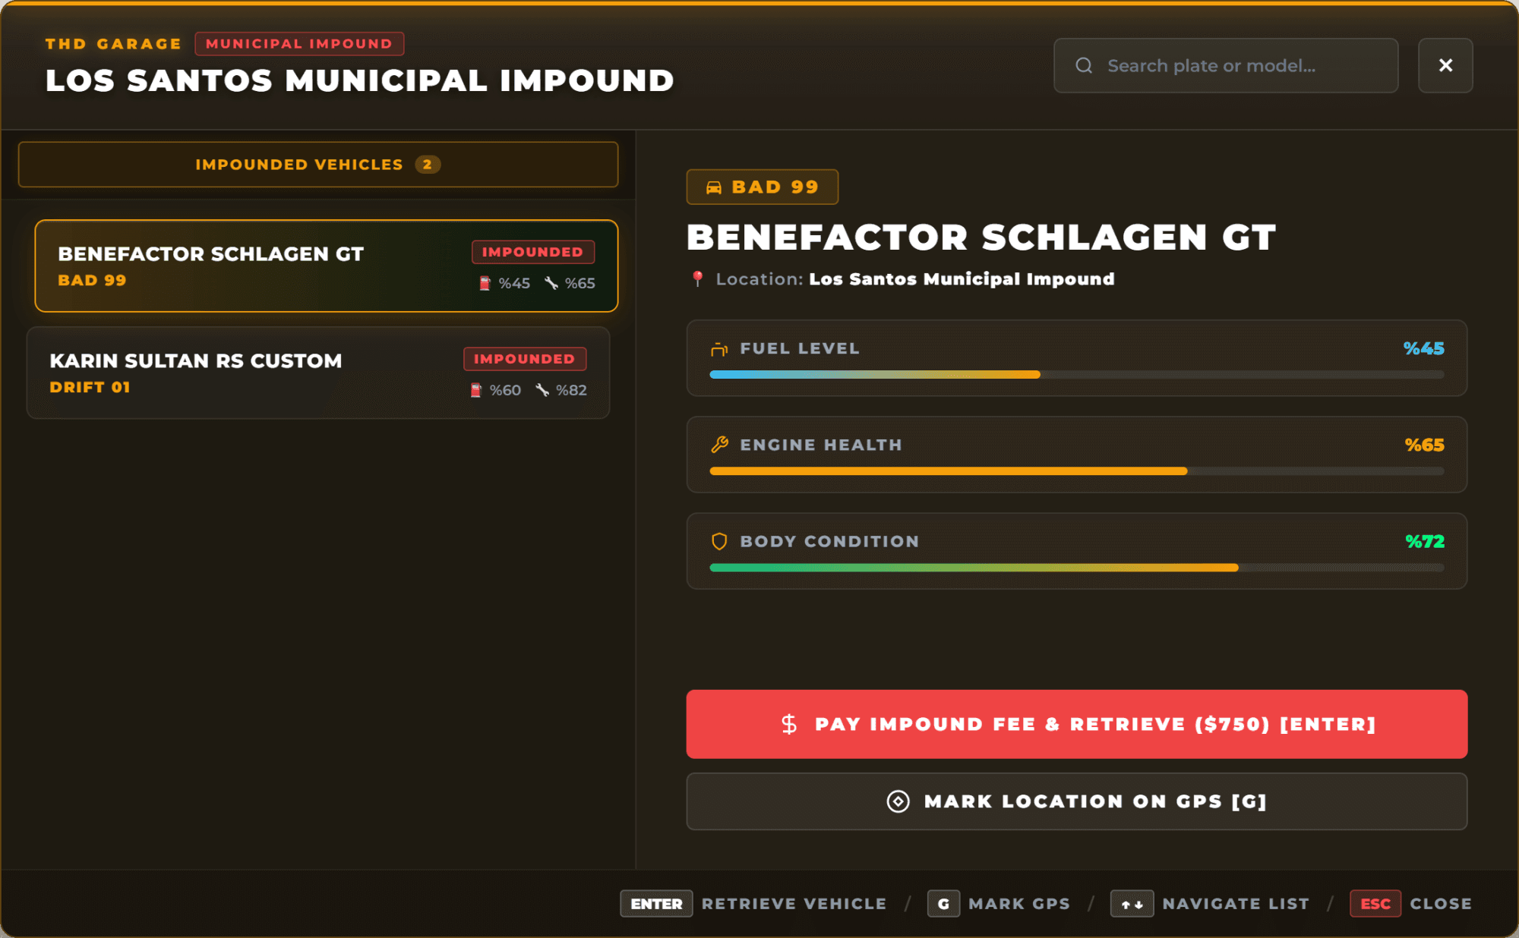Click the search magnifier icon
This screenshot has width=1519, height=938.
[1084, 66]
